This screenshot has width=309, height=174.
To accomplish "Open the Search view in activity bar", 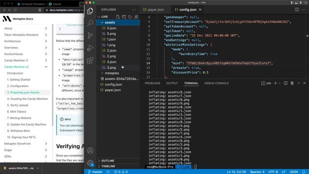I will click(x=90, y=23).
